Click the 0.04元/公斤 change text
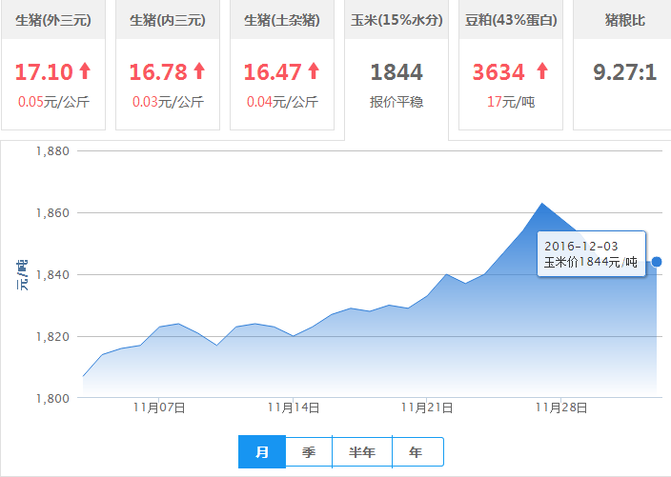 tap(282, 102)
